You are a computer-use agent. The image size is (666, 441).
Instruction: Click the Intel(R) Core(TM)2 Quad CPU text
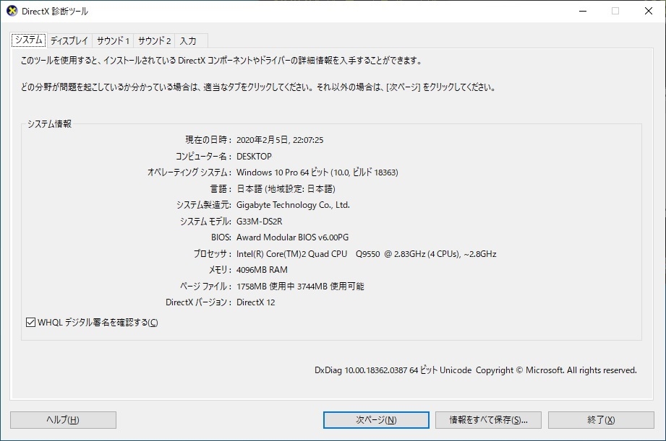pyautogui.click(x=291, y=254)
